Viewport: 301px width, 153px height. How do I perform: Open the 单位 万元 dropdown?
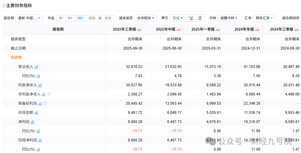coord(177,18)
